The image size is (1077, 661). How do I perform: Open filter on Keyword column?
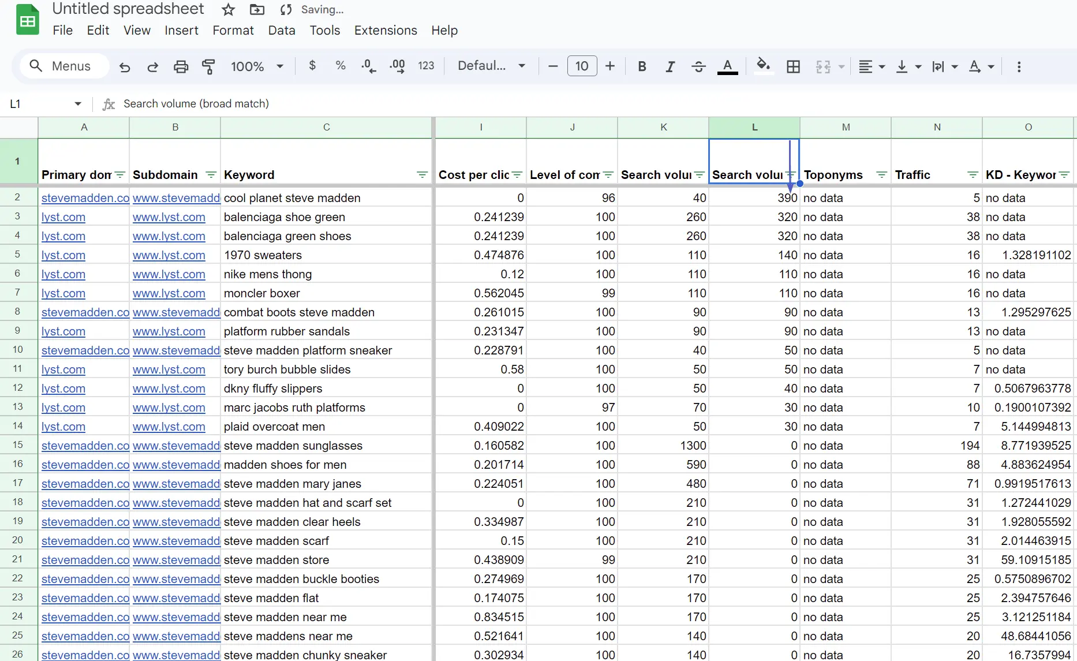[x=422, y=175]
